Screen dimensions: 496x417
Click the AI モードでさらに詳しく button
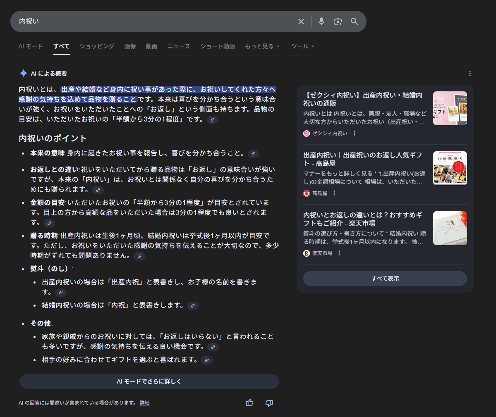[149, 381]
